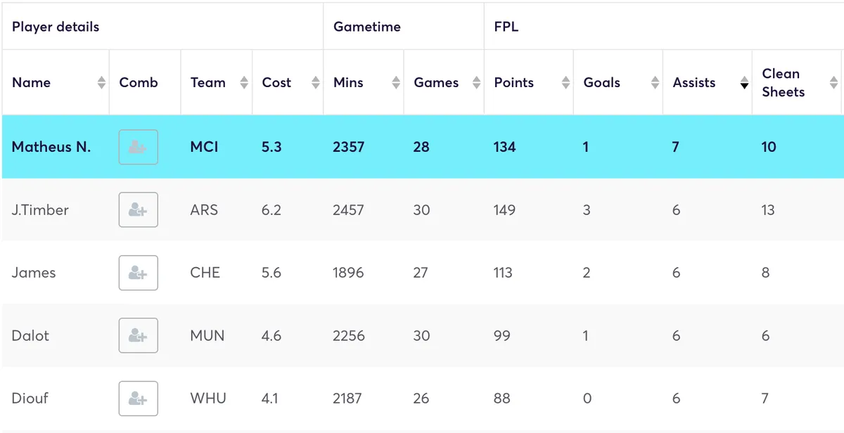This screenshot has width=844, height=433.
Task: Toggle the sort direction on Assists
Action: (x=744, y=82)
